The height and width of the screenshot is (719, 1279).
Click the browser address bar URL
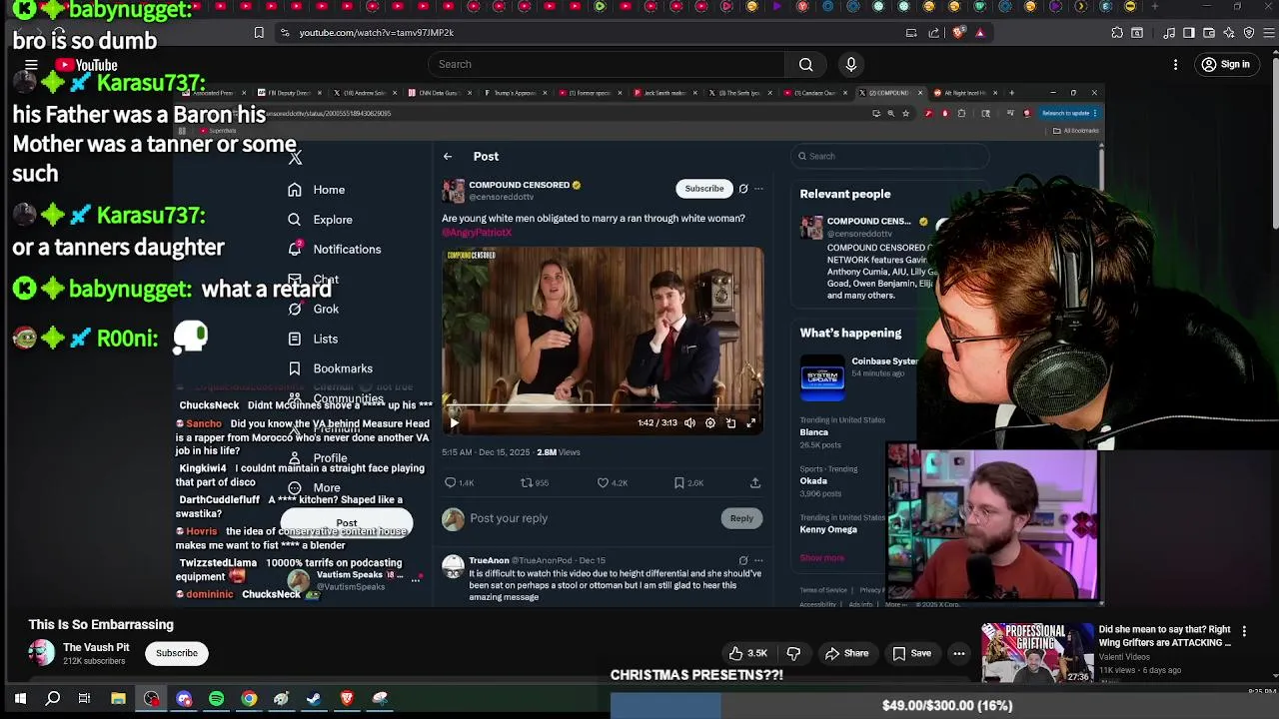click(376, 32)
